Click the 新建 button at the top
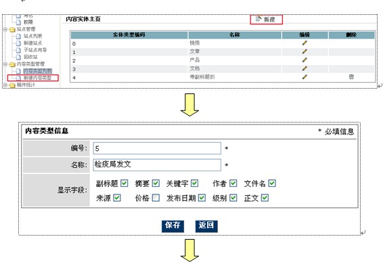Screen dimensions: 383x262 tap(266, 20)
